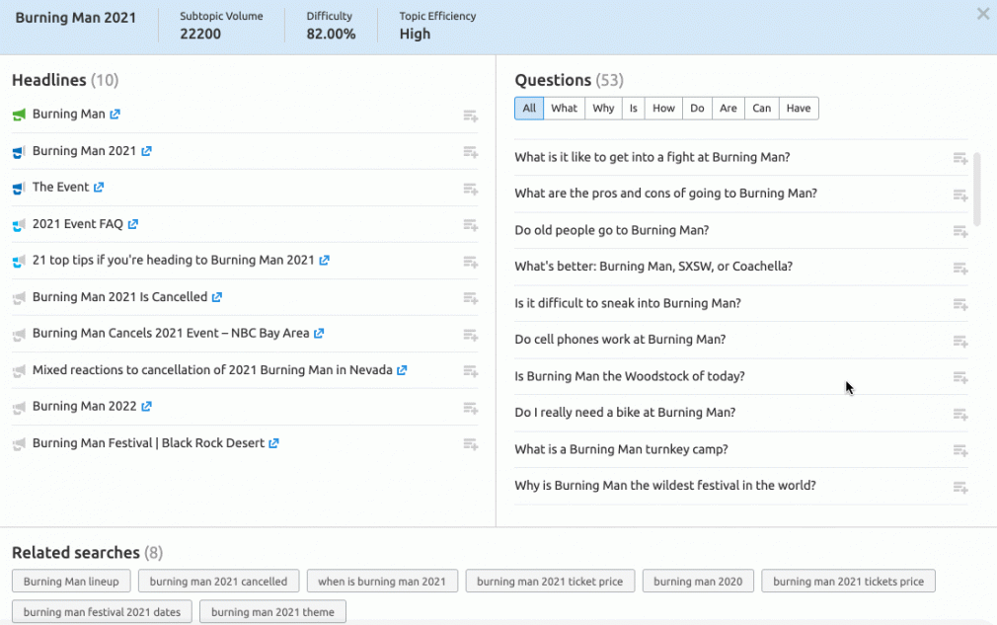
Task: Open external link for NBC Bay Area headline
Action: (319, 334)
